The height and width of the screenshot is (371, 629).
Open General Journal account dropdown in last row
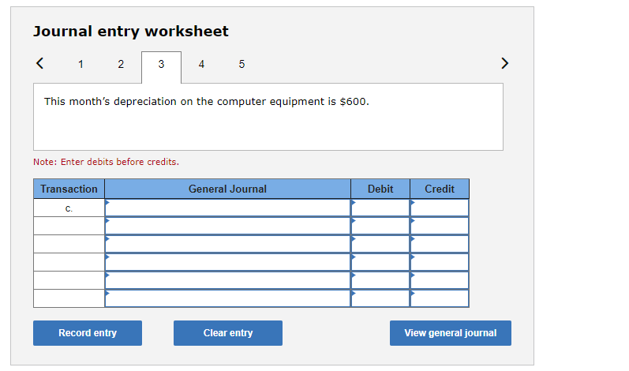tap(227, 298)
